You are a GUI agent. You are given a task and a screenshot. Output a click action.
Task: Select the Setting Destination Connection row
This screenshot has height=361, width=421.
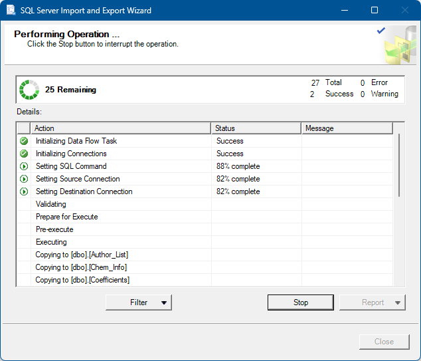pos(205,191)
